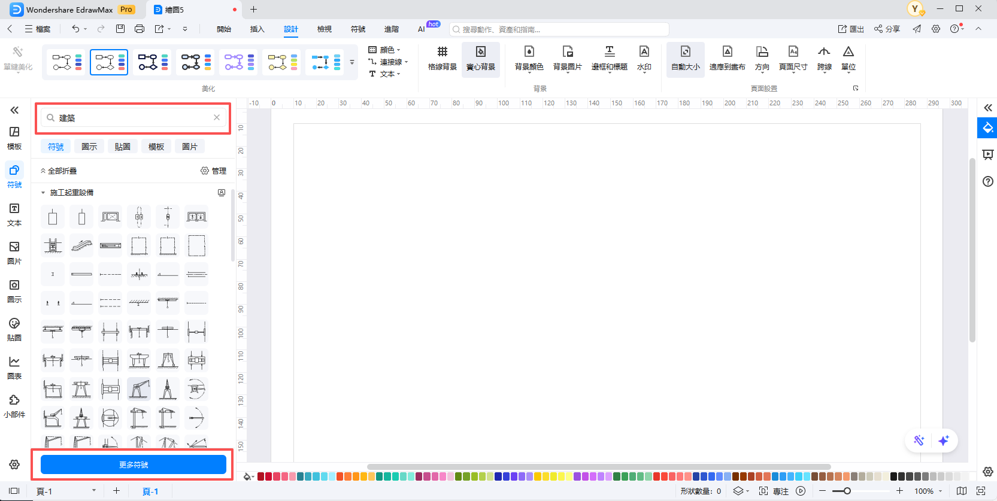Click the symbol search field containing 建築
The image size is (997, 501).
click(x=133, y=118)
